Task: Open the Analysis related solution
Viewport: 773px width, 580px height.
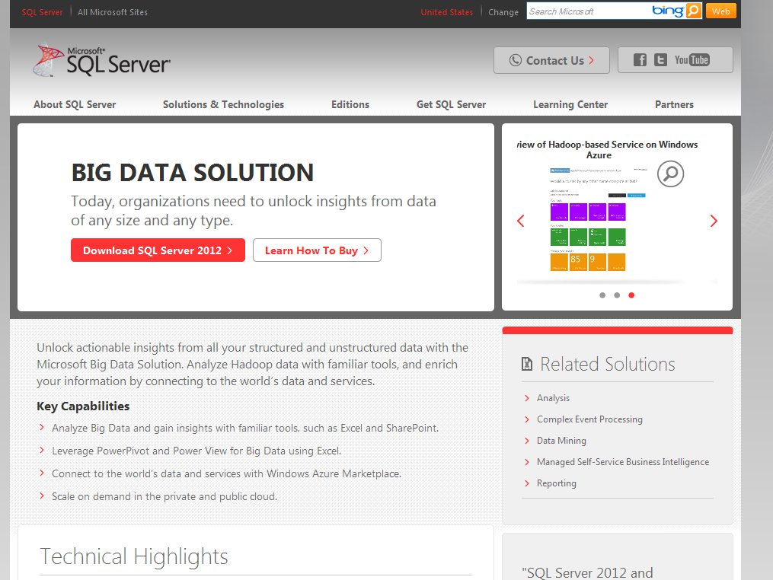Action: click(553, 398)
